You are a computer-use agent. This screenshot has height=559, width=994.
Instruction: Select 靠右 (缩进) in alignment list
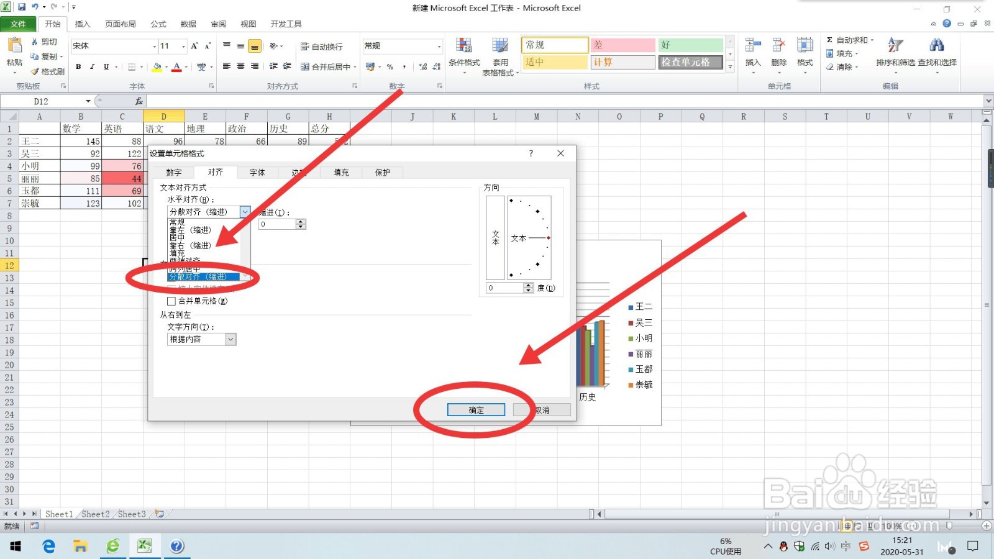coord(190,245)
